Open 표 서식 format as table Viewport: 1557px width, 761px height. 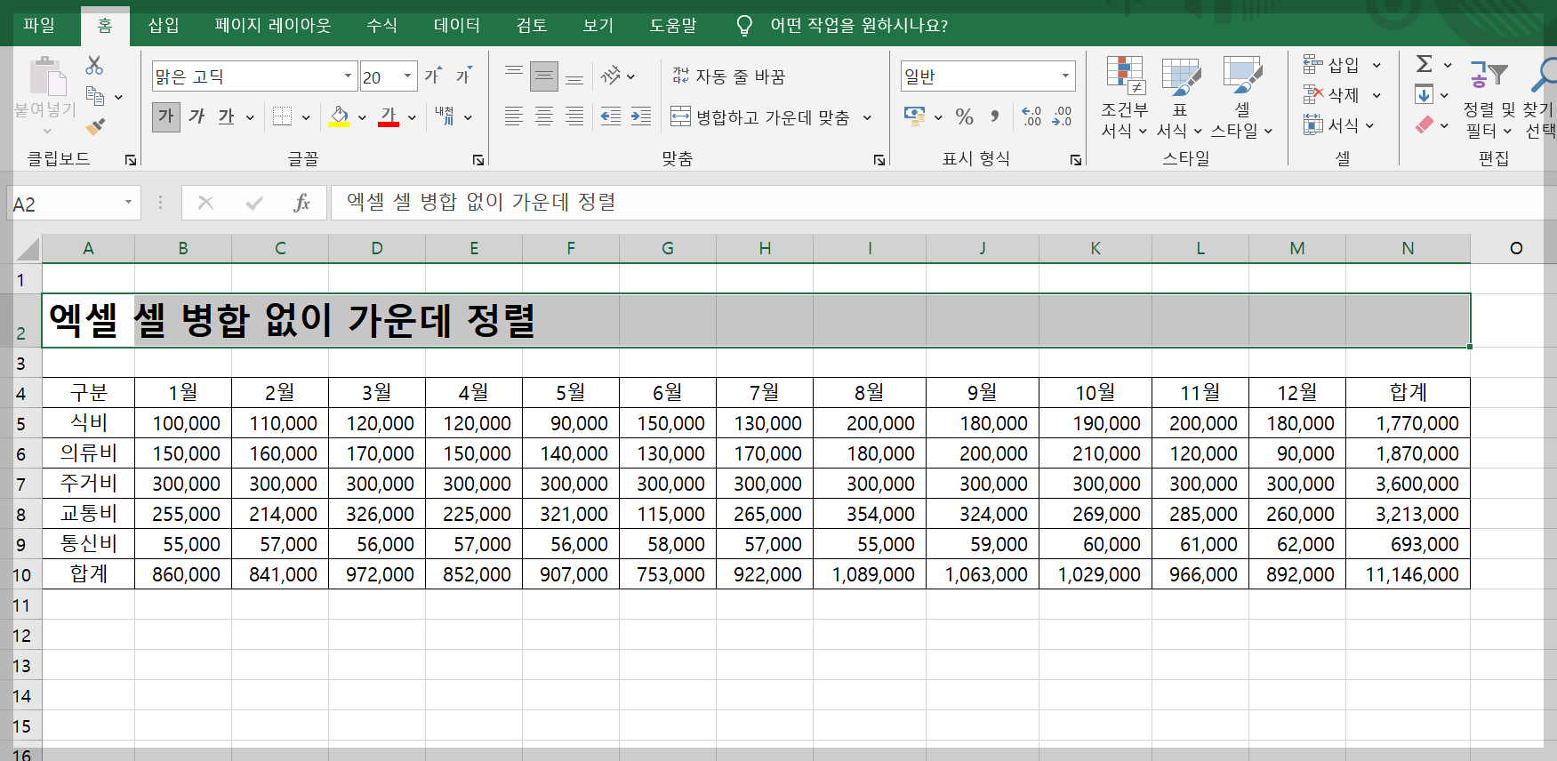click(1180, 97)
